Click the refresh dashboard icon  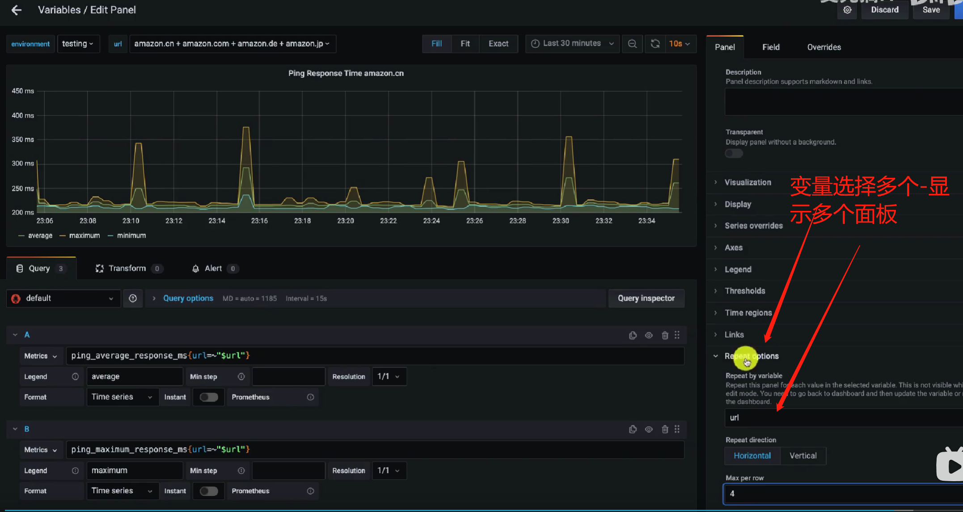pos(655,43)
